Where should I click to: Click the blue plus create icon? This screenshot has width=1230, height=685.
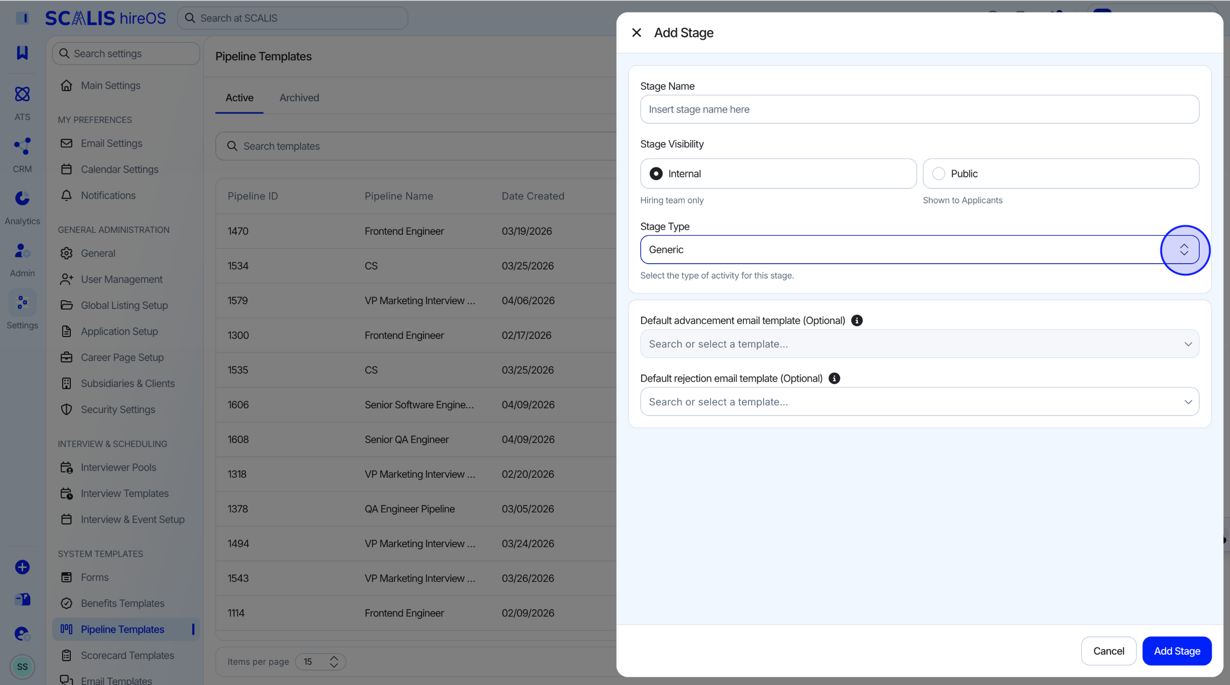pyautogui.click(x=22, y=567)
